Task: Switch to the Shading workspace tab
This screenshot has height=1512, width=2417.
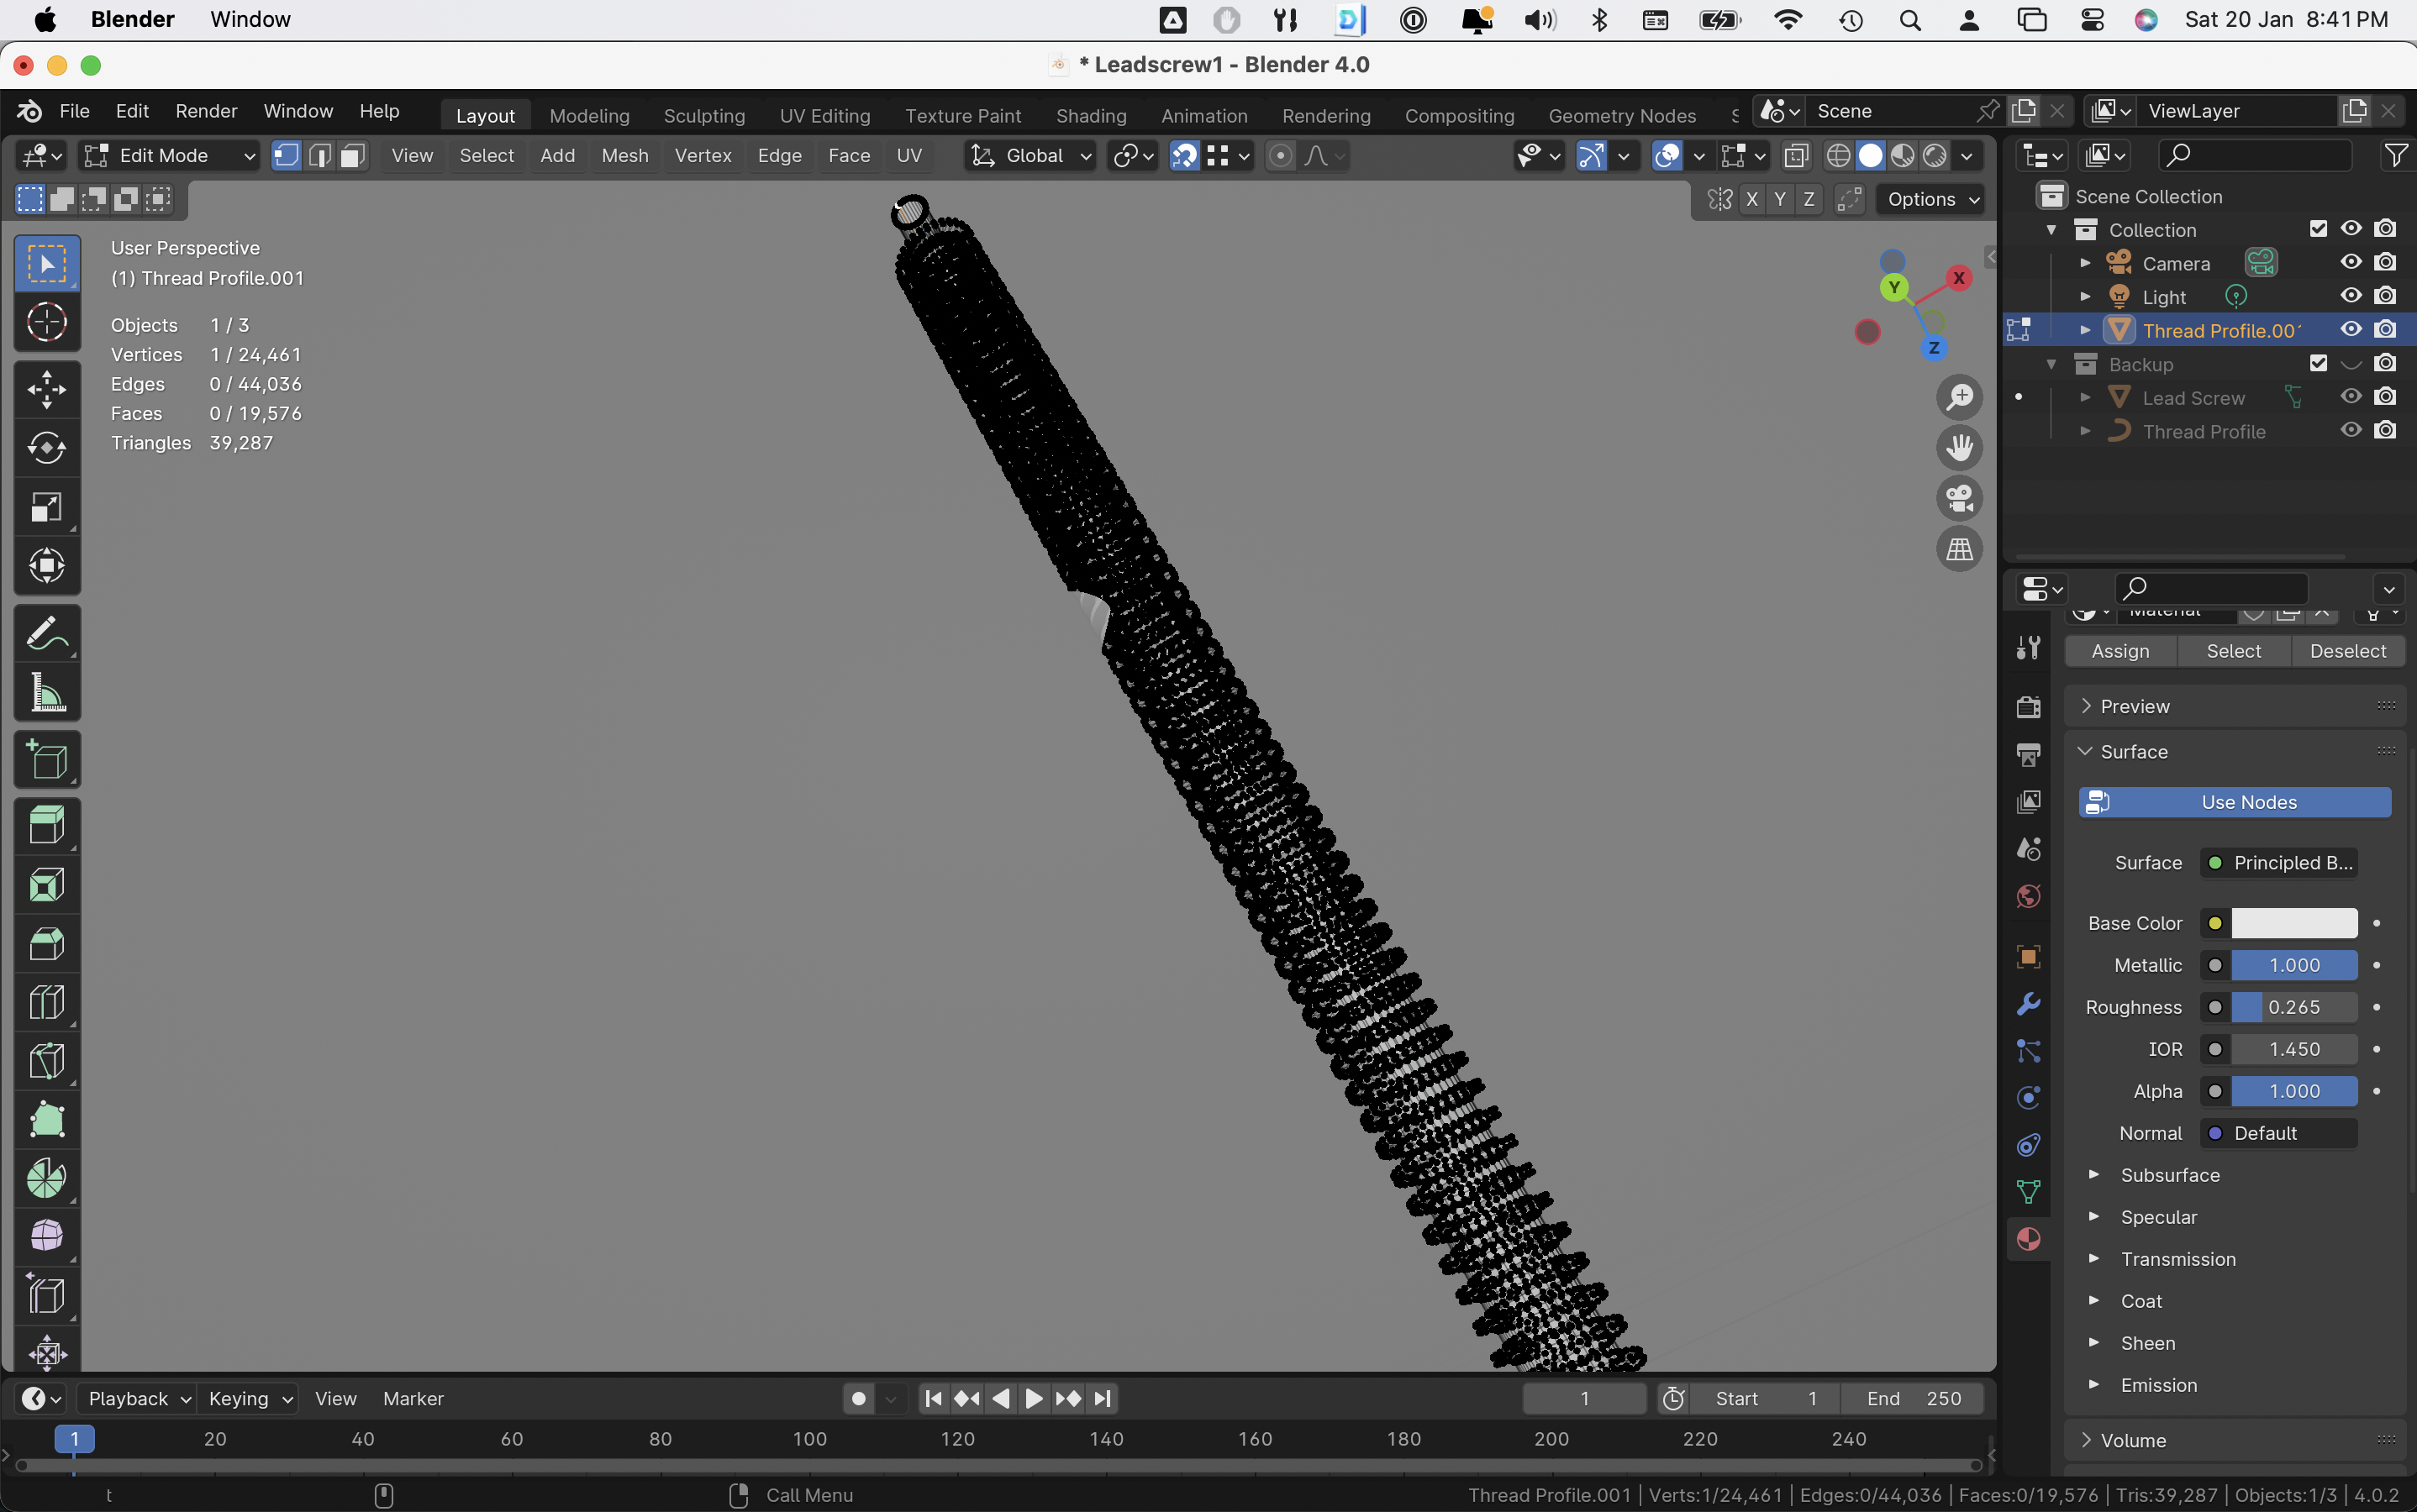Action: pos(1091,116)
